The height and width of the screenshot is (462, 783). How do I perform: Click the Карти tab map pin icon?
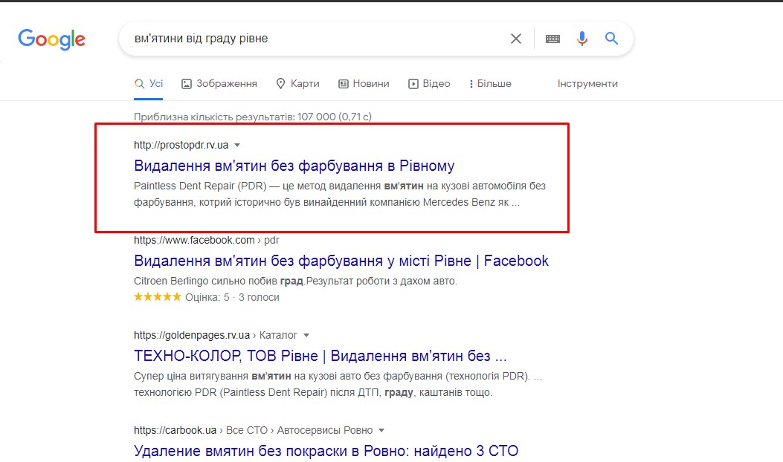tap(280, 84)
